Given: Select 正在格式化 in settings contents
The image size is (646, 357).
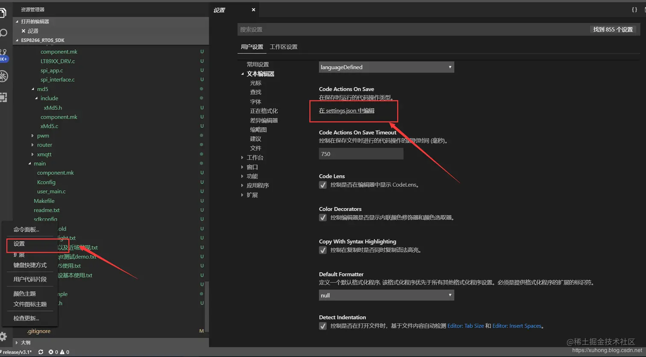Looking at the screenshot, I should (264, 111).
